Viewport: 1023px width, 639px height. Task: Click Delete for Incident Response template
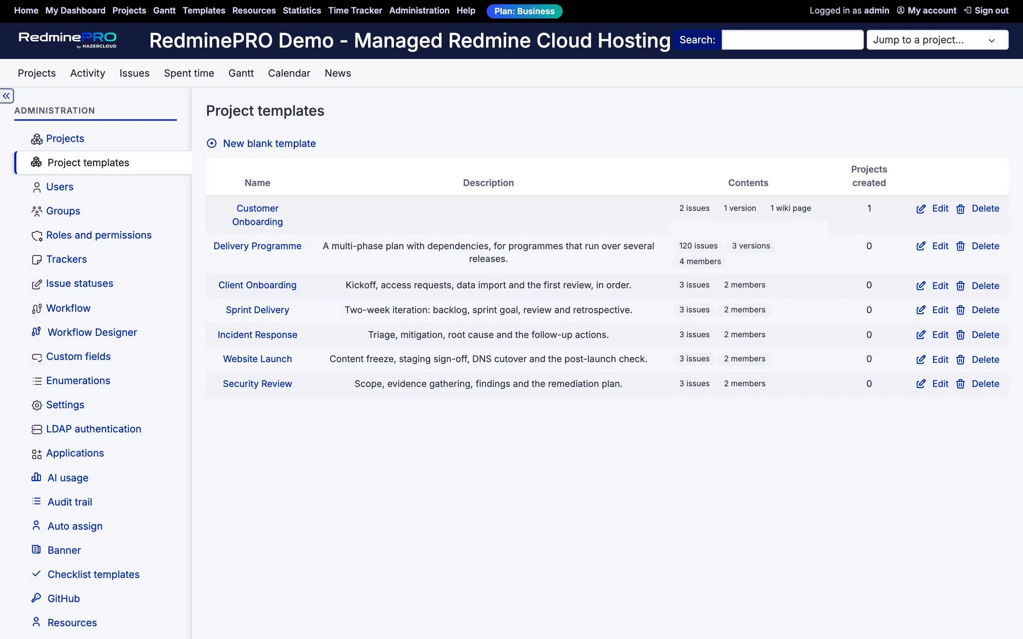985,335
